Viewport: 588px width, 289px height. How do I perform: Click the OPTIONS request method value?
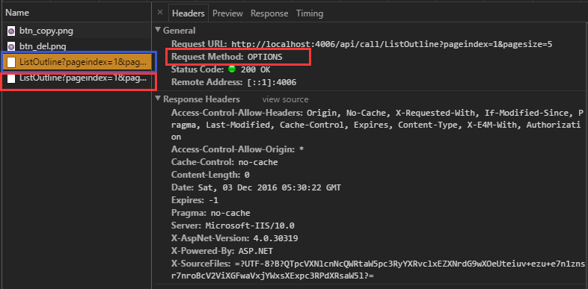pos(264,57)
